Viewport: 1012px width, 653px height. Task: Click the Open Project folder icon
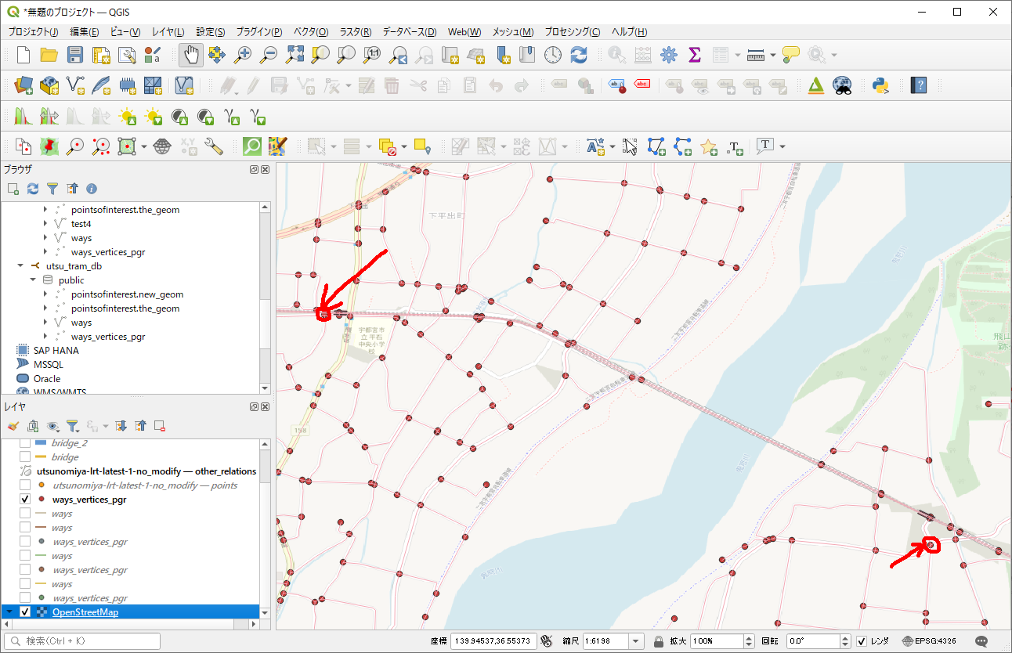click(49, 55)
